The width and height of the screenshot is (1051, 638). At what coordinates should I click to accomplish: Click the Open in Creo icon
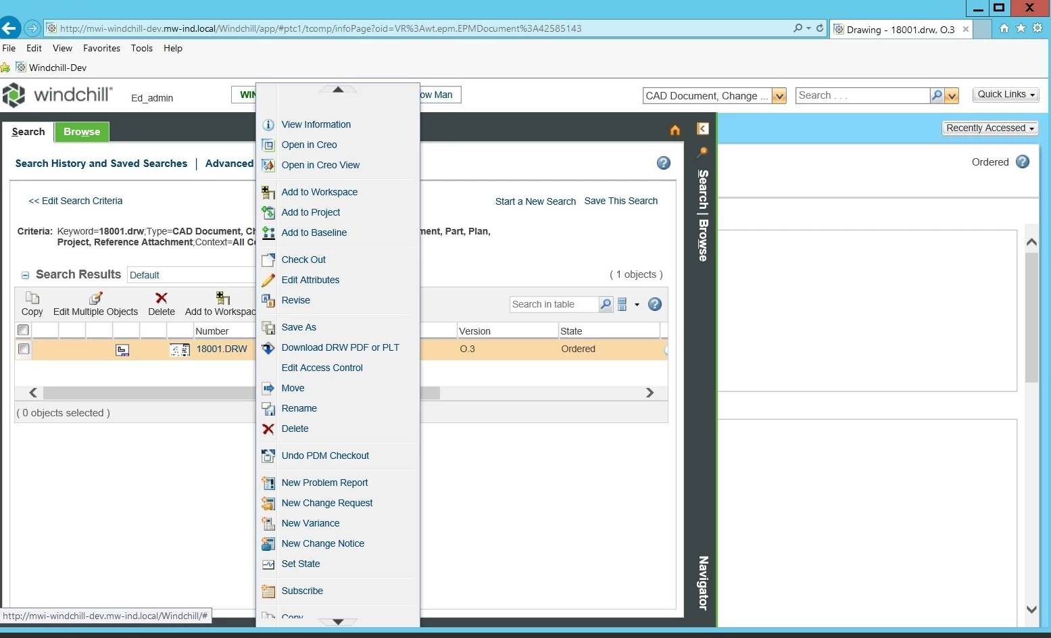(x=268, y=145)
